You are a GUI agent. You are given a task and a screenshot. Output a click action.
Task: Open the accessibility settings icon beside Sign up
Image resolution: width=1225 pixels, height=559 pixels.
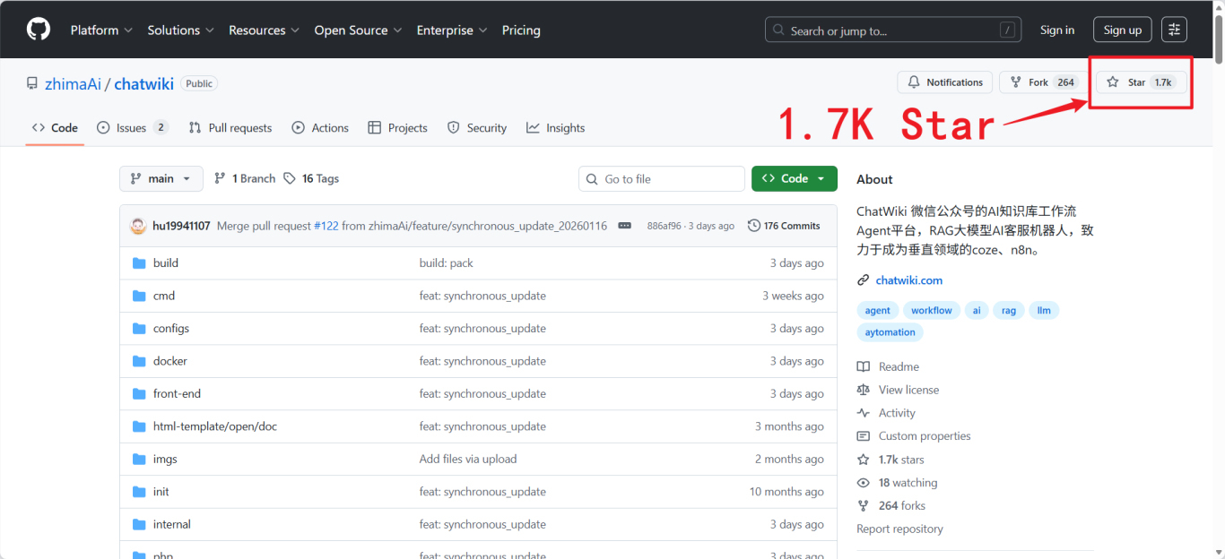[1174, 30]
